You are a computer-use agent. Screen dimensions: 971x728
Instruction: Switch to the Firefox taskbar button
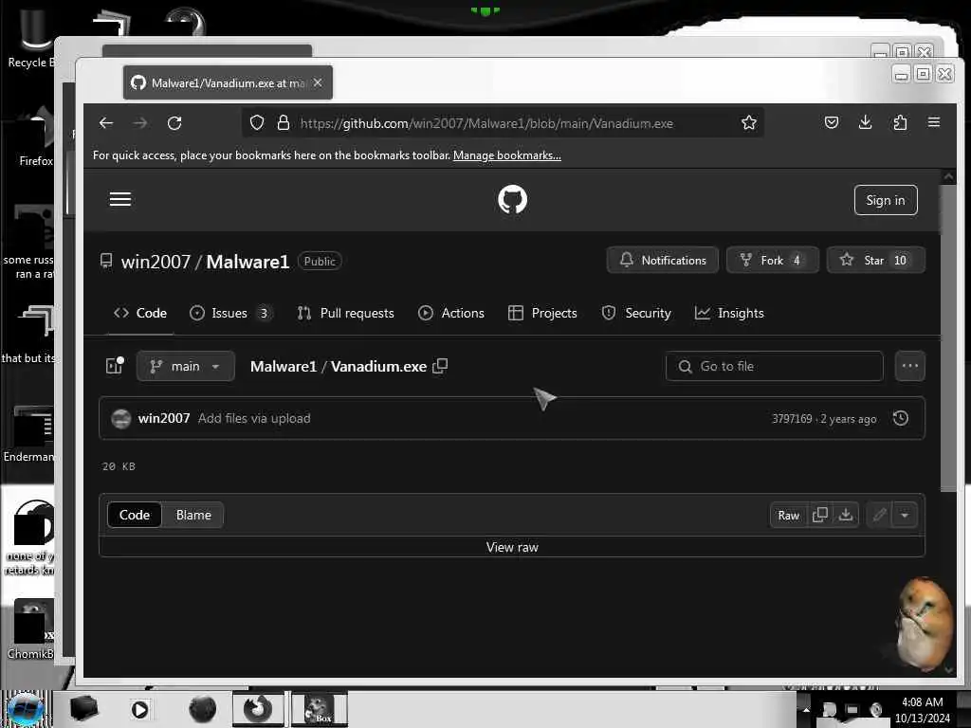tap(258, 709)
